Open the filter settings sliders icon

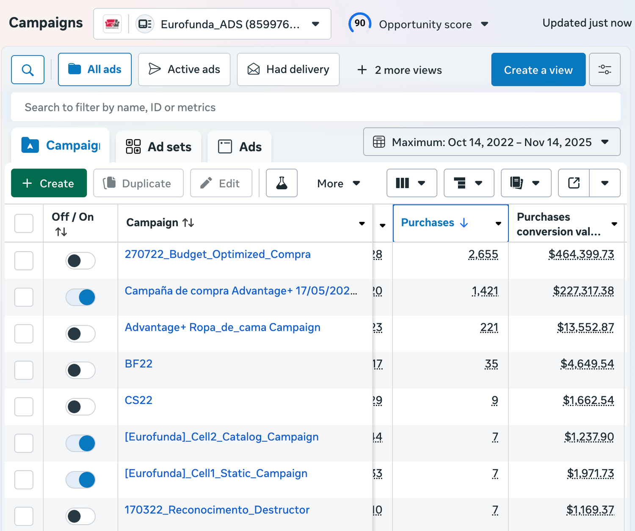pyautogui.click(x=605, y=69)
